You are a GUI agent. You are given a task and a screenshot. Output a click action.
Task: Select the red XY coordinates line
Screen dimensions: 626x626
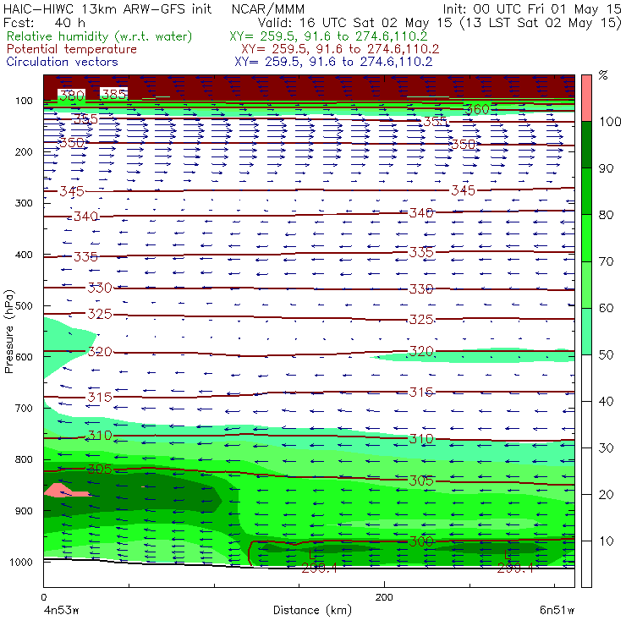[x=340, y=49]
